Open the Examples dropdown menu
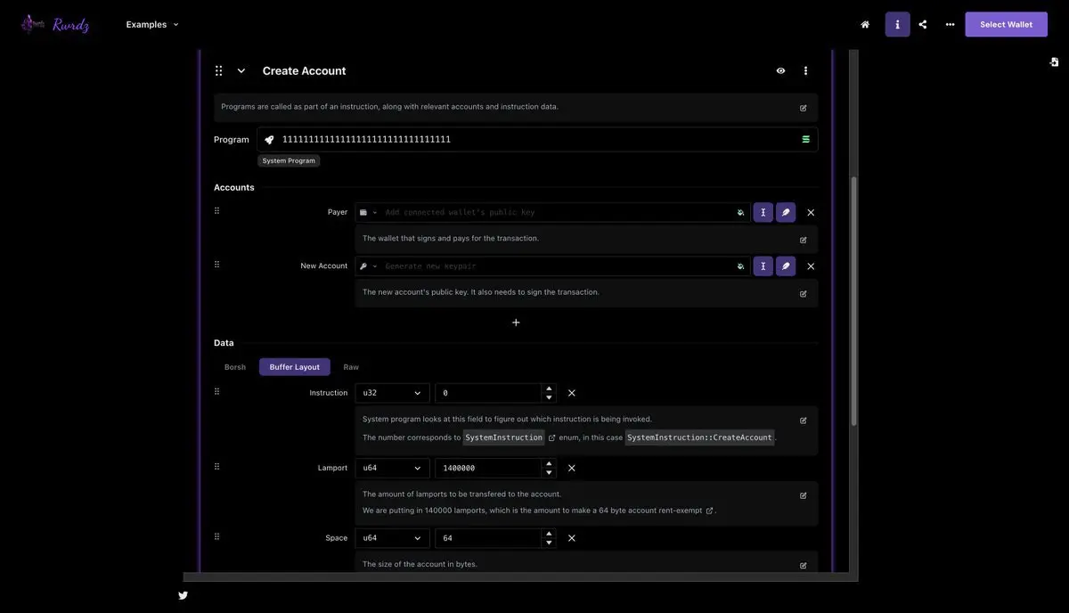 point(152,24)
